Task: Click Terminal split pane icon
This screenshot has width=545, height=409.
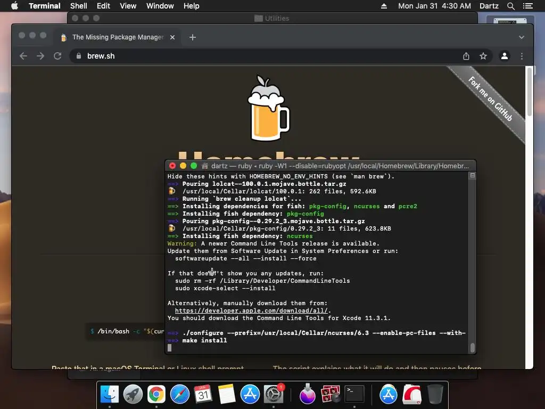Action: [x=473, y=176]
